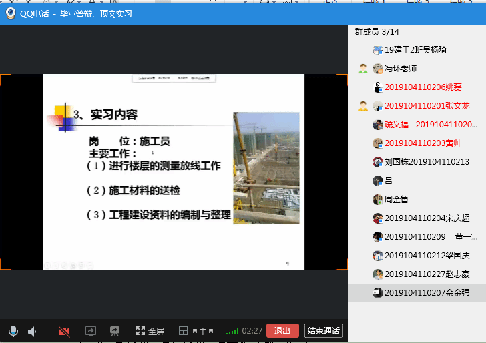Enter full screen mode (全屏)
486x343 pixels.
(x=150, y=331)
